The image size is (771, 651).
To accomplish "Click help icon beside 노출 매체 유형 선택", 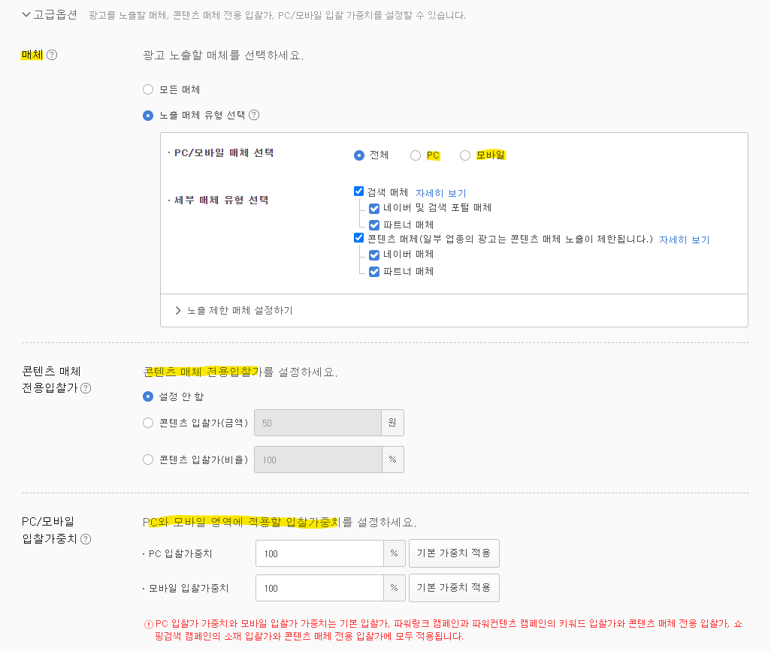I will 254,115.
